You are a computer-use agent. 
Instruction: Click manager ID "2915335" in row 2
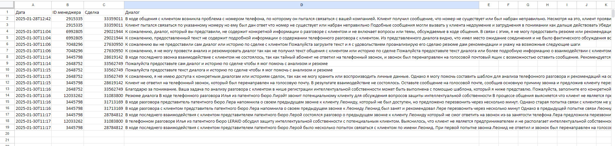click(x=68, y=19)
